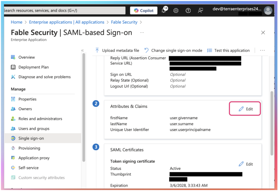Click the sidebar vertical scrollbar
The height and width of the screenshot is (191, 279).
point(84,107)
